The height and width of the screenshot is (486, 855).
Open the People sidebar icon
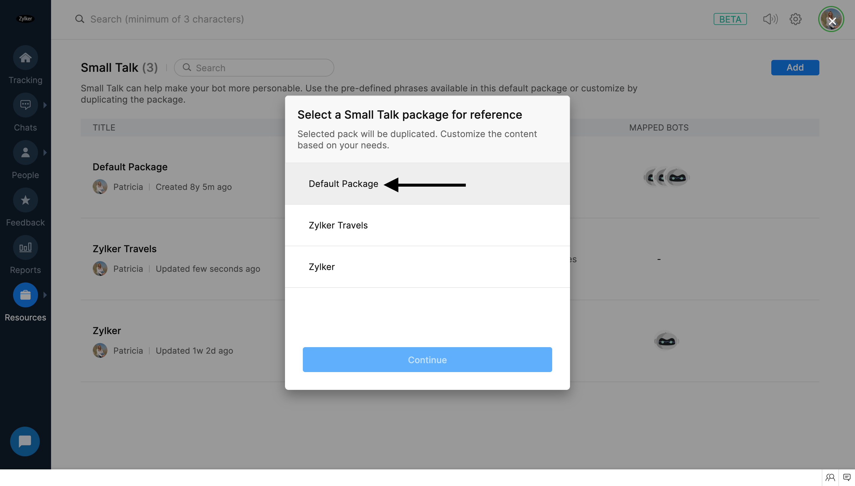click(26, 153)
